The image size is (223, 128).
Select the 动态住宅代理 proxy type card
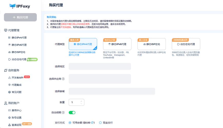pyautogui.click(x=186, y=44)
